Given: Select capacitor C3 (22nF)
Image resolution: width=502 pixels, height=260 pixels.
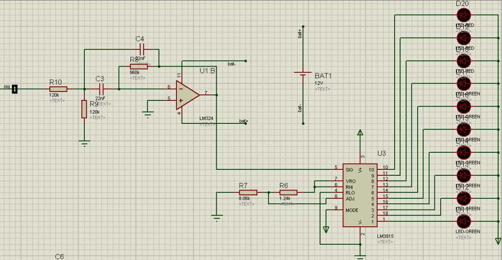Looking at the screenshot, I should [x=102, y=89].
